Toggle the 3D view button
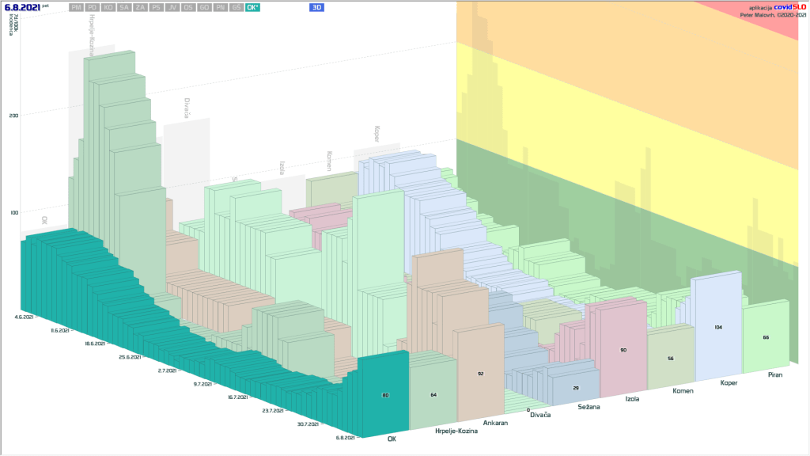810x456 pixels. click(x=317, y=7)
